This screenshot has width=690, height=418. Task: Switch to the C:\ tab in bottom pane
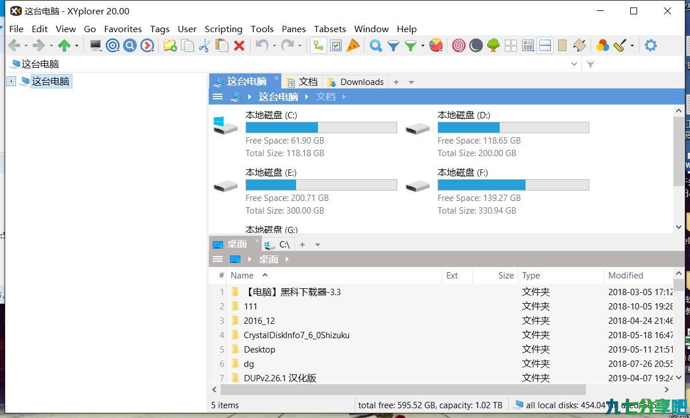click(x=278, y=245)
